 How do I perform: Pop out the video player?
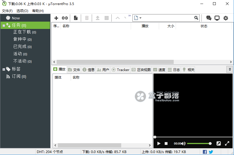coord(219,143)
